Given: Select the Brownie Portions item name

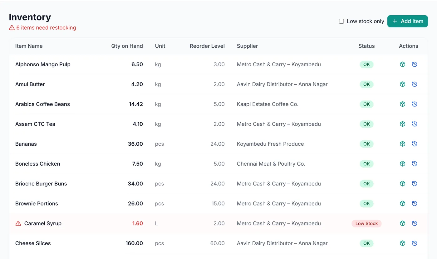Looking at the screenshot, I should coord(37,204).
